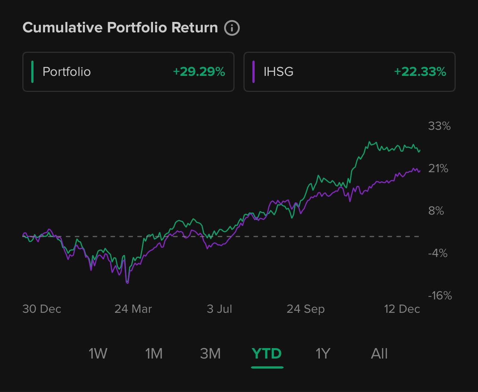Toggle the Portfolio series legend card

[x=128, y=72]
